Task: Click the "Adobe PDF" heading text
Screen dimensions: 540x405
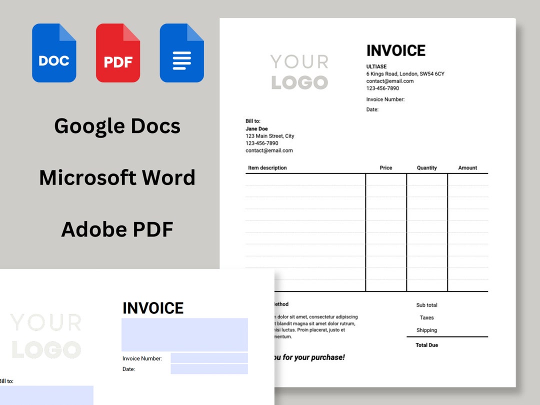Action: 117,229
